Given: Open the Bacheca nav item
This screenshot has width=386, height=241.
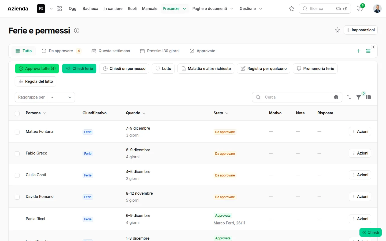Looking at the screenshot, I should point(90,9).
